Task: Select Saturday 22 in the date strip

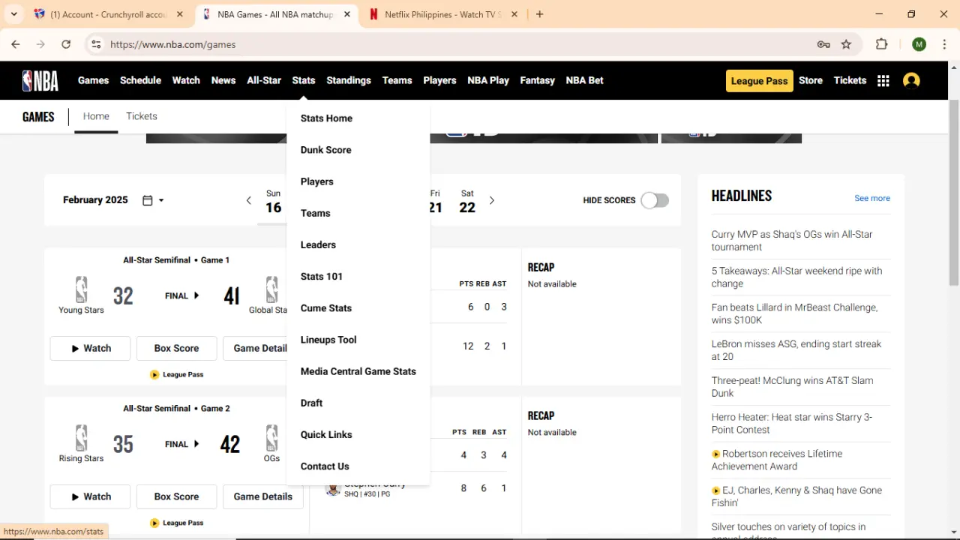Action: tap(467, 202)
